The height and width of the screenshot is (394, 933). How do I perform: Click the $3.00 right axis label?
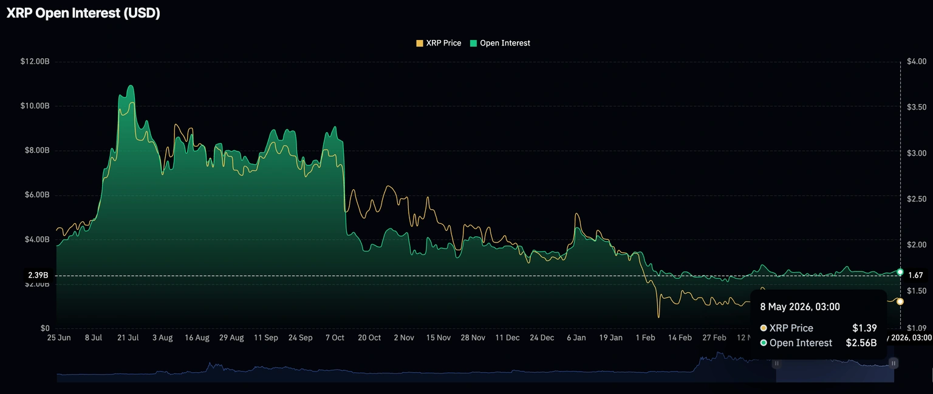click(x=917, y=153)
